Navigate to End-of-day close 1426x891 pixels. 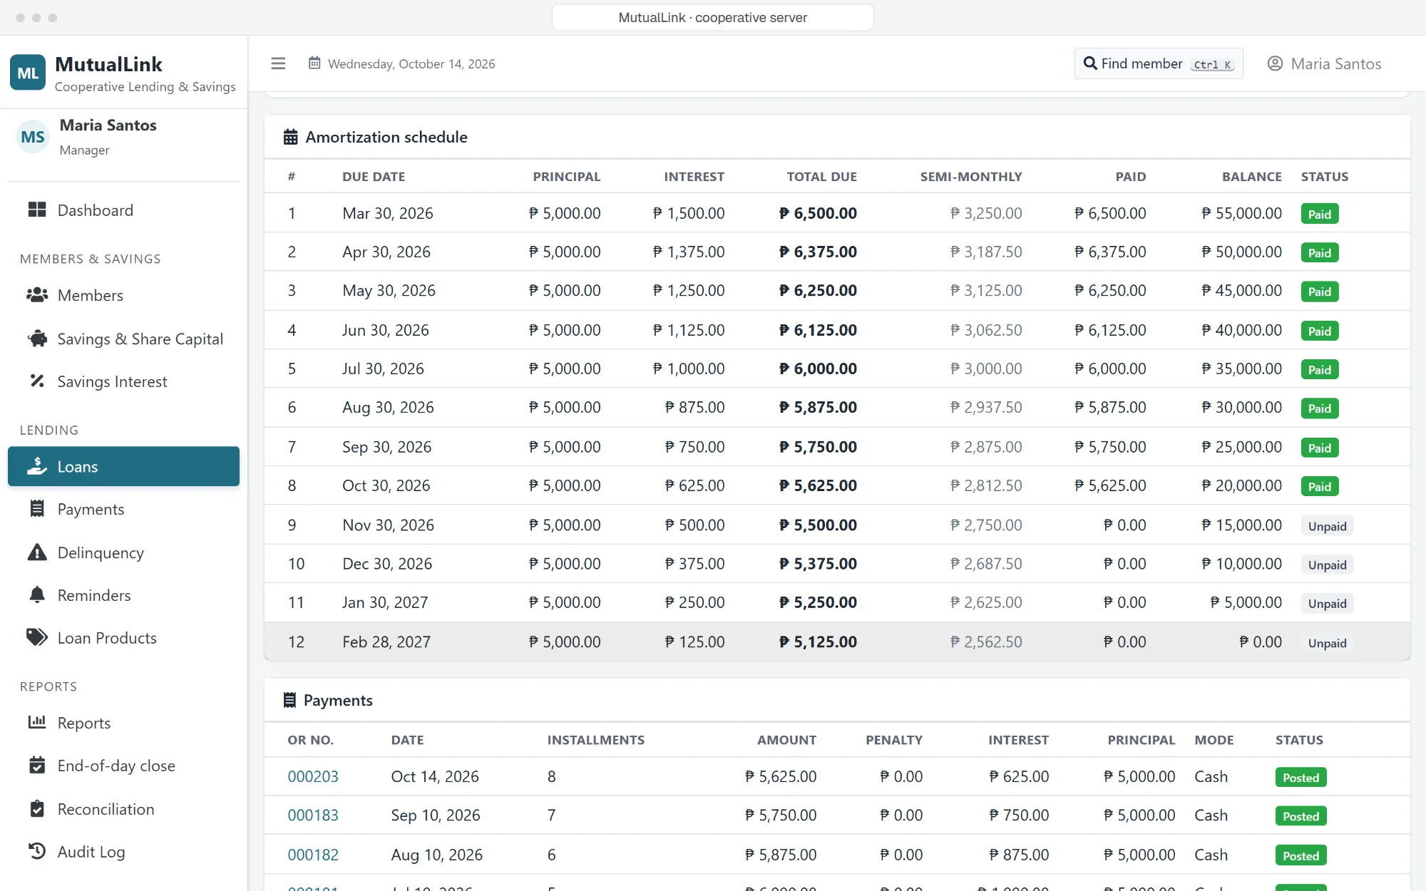(x=123, y=766)
